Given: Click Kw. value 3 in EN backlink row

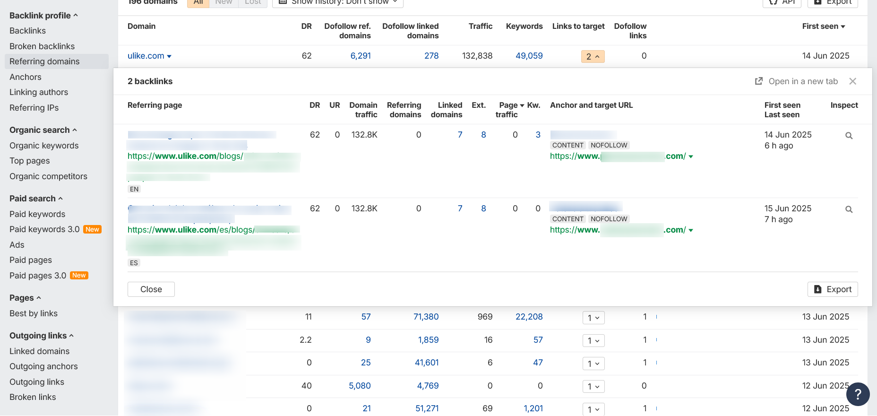Looking at the screenshot, I should coord(538,135).
